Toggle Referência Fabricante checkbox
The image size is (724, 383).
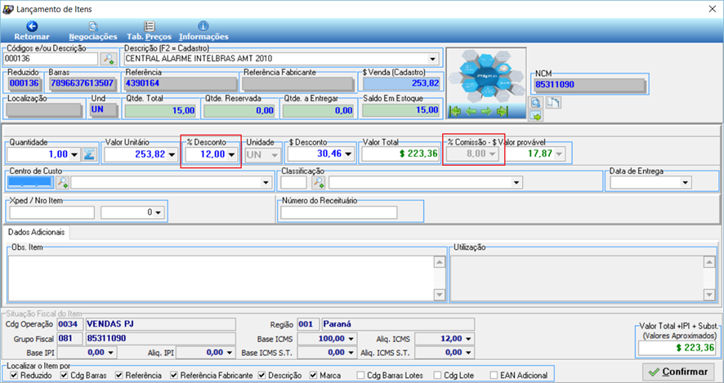point(173,376)
